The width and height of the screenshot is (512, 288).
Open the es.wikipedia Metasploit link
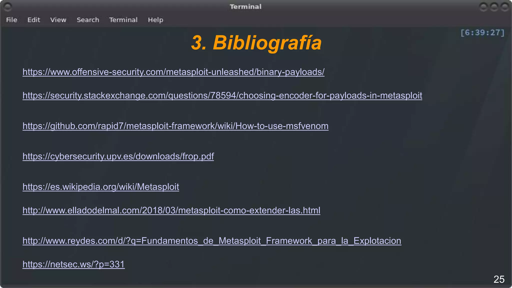click(x=101, y=187)
